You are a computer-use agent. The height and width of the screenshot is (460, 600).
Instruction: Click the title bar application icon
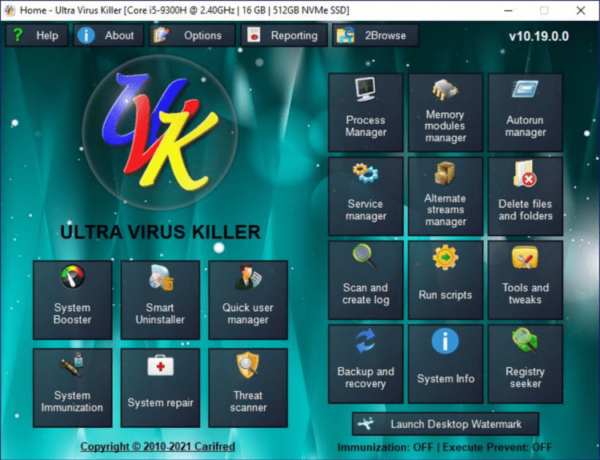(x=10, y=10)
